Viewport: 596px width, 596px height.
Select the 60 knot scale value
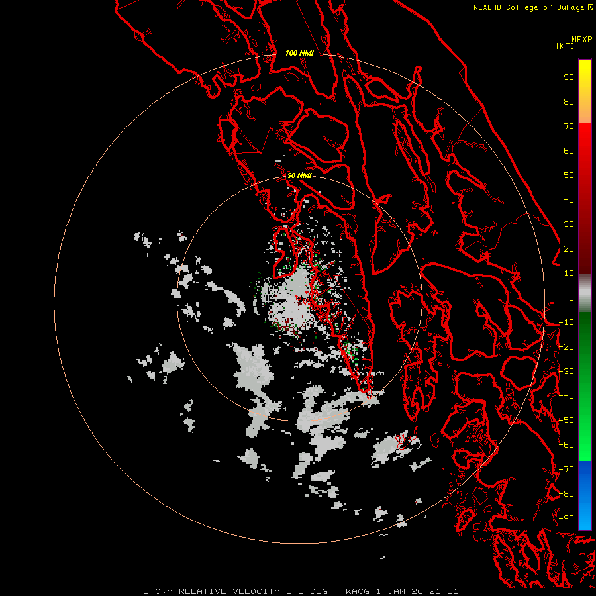pyautogui.click(x=569, y=151)
